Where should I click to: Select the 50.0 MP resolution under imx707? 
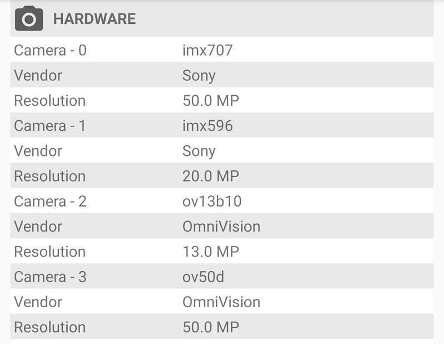211,101
